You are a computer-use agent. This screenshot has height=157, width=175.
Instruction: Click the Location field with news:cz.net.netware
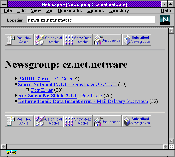tap(91, 20)
